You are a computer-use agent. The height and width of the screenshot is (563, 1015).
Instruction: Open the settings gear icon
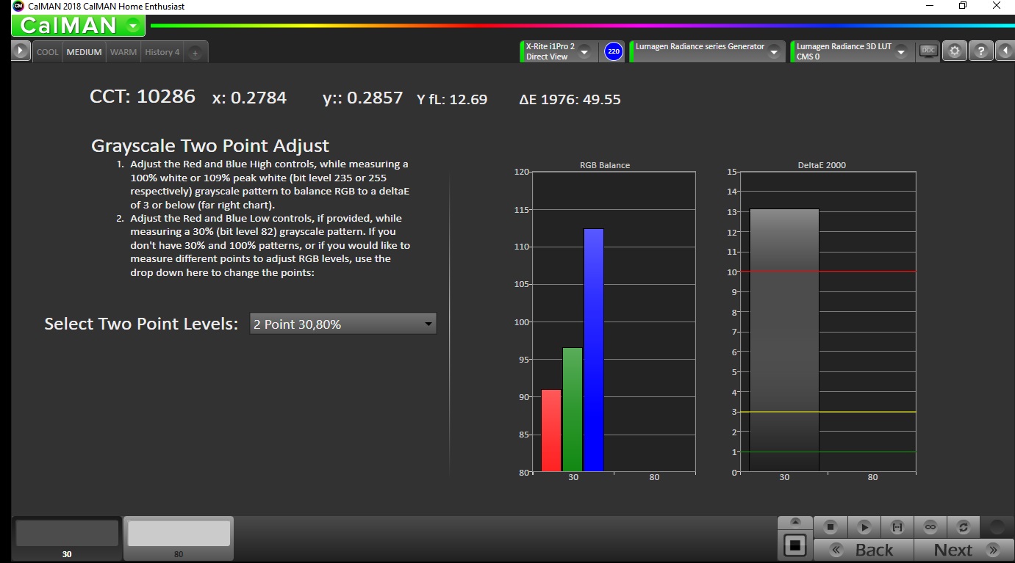[954, 51]
